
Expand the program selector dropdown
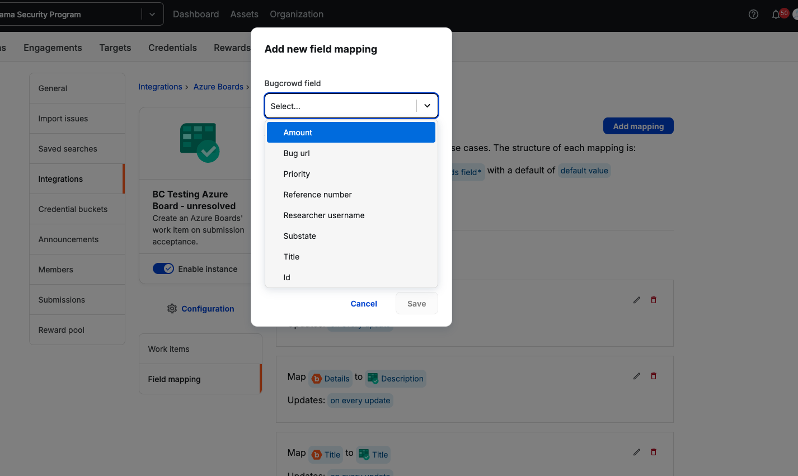coord(152,15)
